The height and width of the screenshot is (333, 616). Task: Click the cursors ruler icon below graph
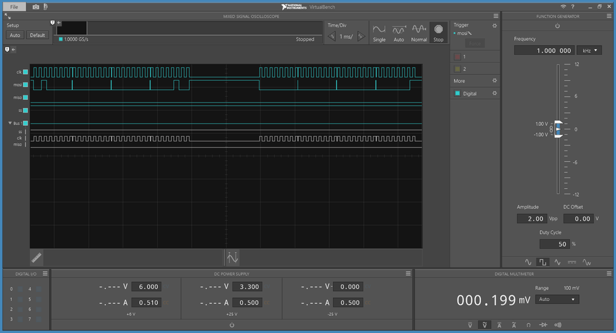click(x=36, y=258)
